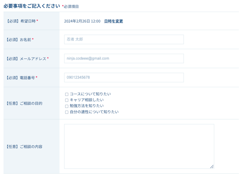The height and width of the screenshot is (176, 241).
Task: Tick キャリア相談したい checkbox
Action: point(67,100)
